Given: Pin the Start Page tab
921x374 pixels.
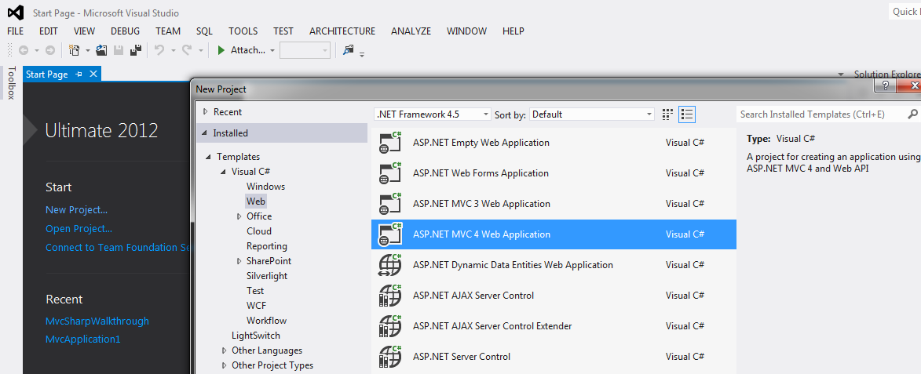Looking at the screenshot, I should [79, 74].
